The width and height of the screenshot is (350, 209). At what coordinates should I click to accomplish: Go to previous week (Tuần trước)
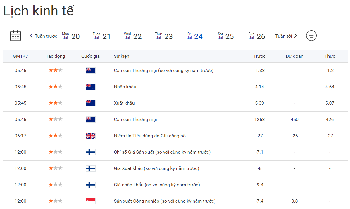(43, 36)
